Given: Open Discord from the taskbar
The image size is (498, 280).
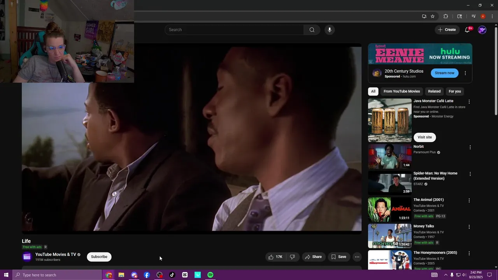Looking at the screenshot, I should tap(134, 275).
